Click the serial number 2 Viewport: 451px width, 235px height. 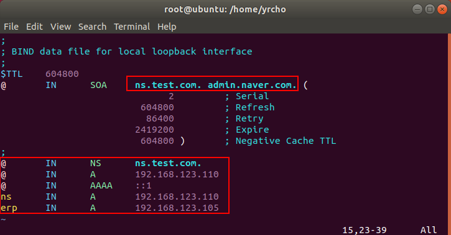coord(171,96)
